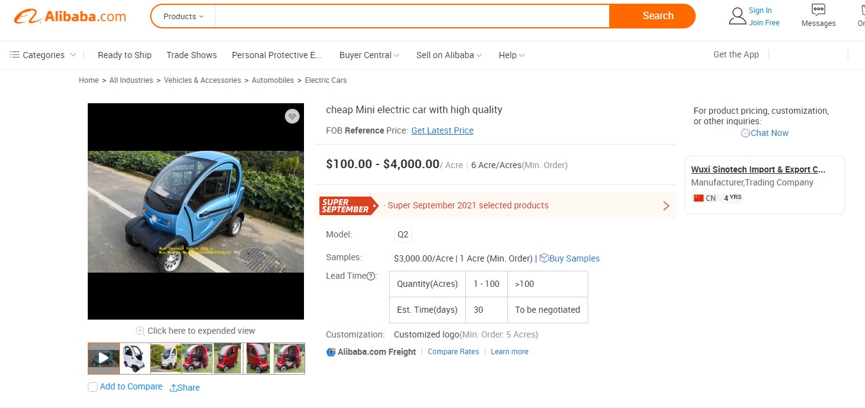Image resolution: width=865 pixels, height=408 pixels.
Task: Click the Chat Now smiley icon
Action: click(745, 133)
